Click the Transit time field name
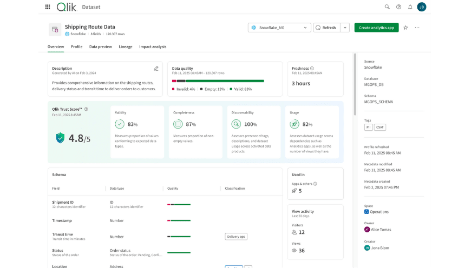 point(62,234)
